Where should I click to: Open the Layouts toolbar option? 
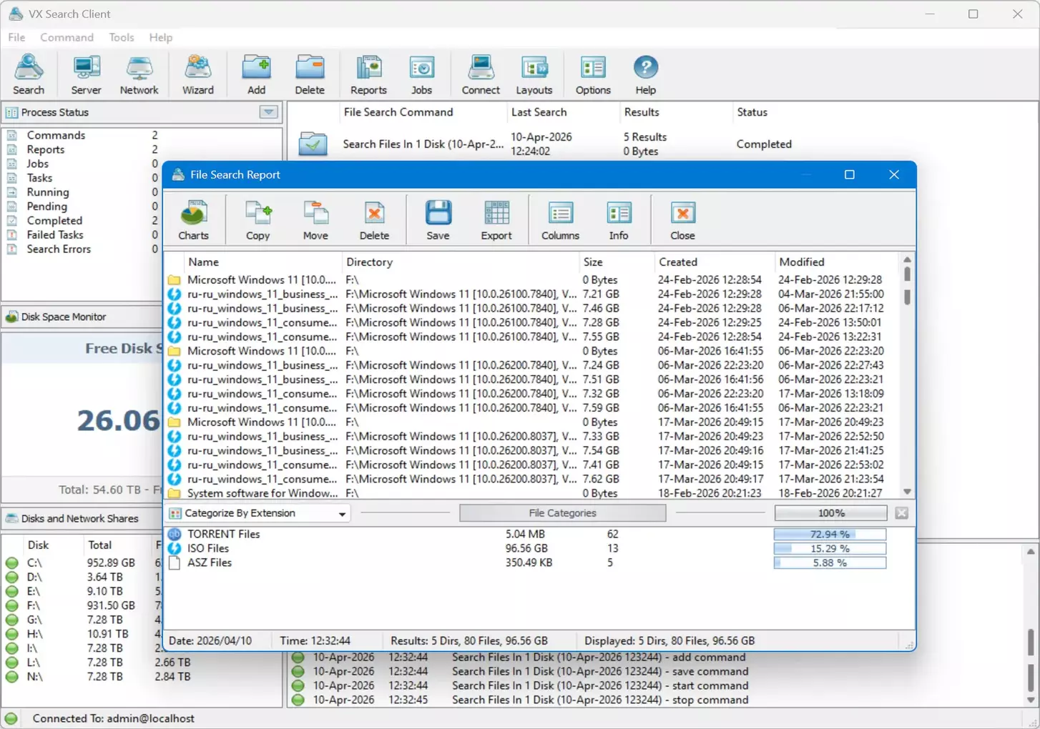(534, 74)
